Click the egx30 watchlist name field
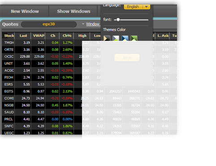 (49, 24)
